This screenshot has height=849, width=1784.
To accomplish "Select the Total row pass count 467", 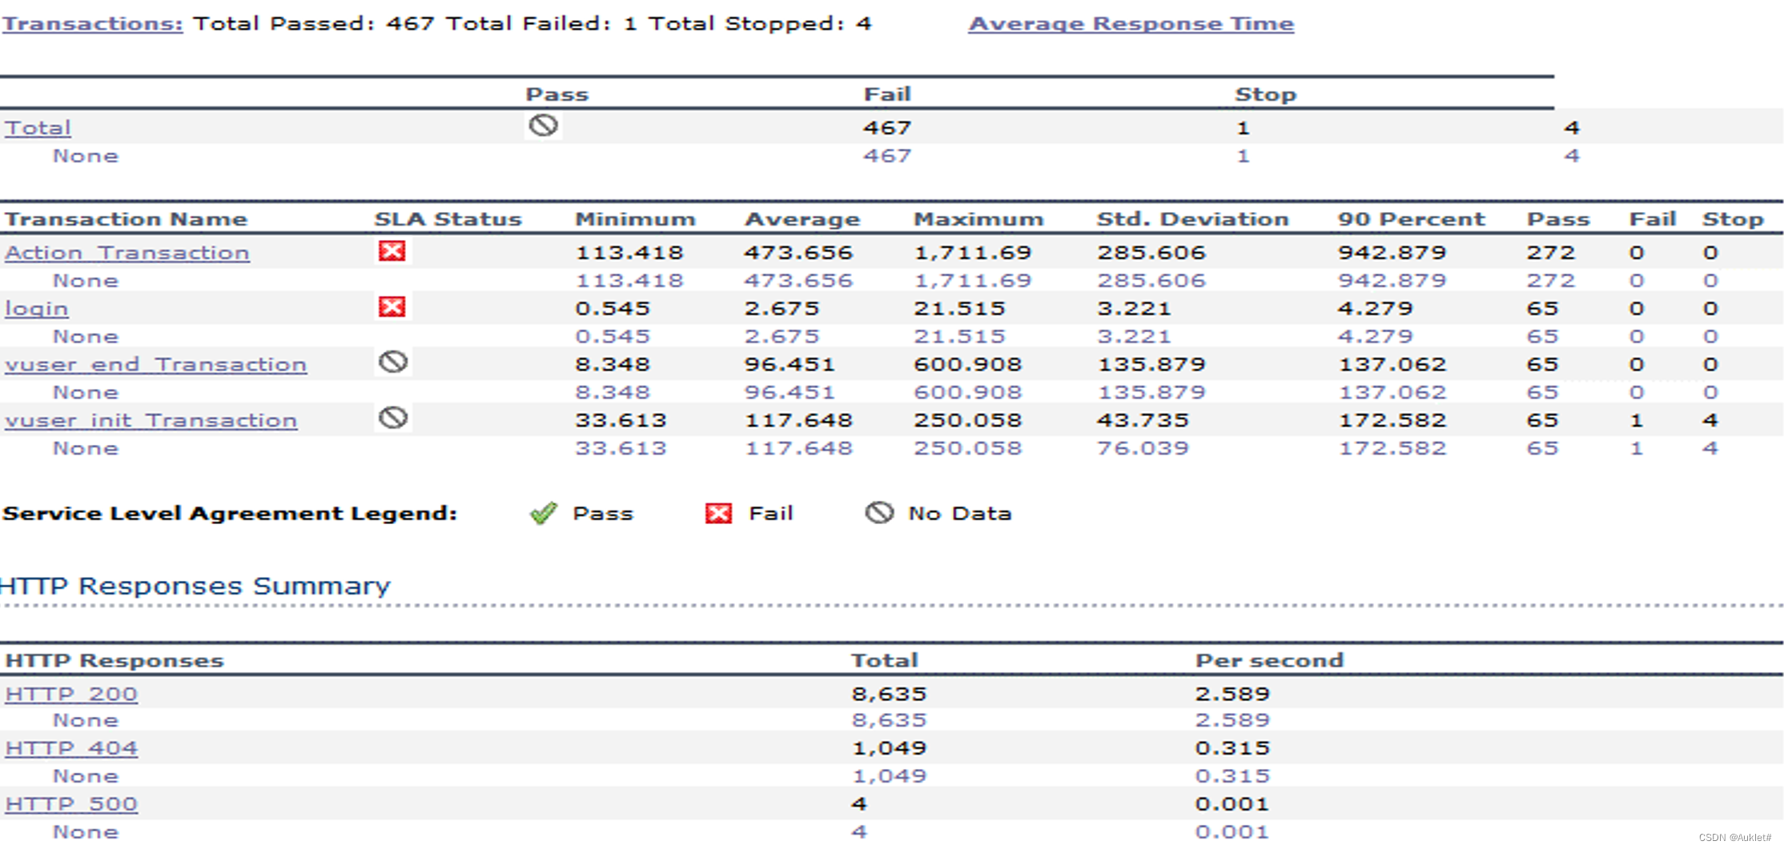I will 887,128.
